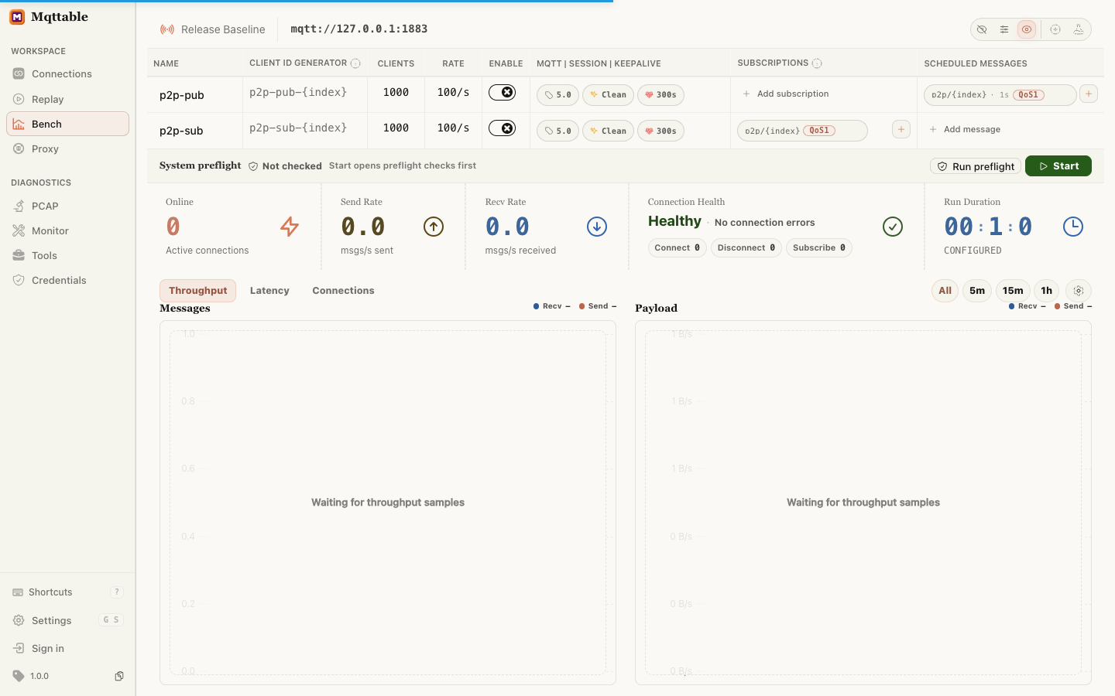The height and width of the screenshot is (696, 1115).
Task: Click the flask icon in top toolbar
Action: 1078,29
